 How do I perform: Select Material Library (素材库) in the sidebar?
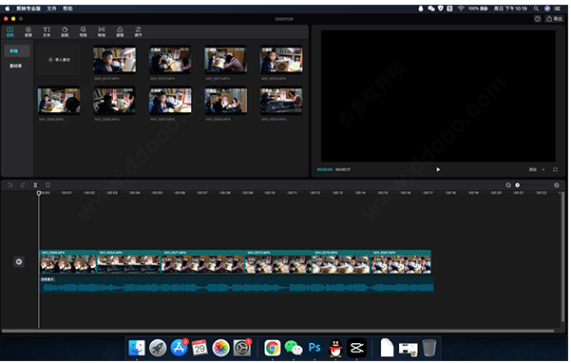click(15, 66)
